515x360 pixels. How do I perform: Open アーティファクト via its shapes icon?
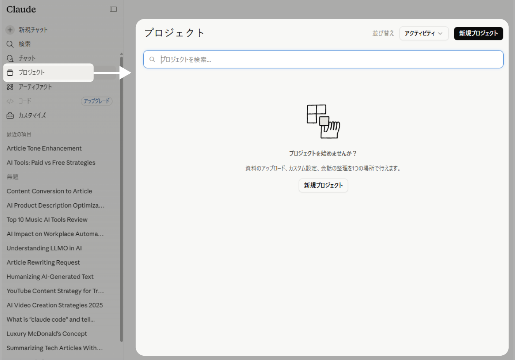coord(10,87)
